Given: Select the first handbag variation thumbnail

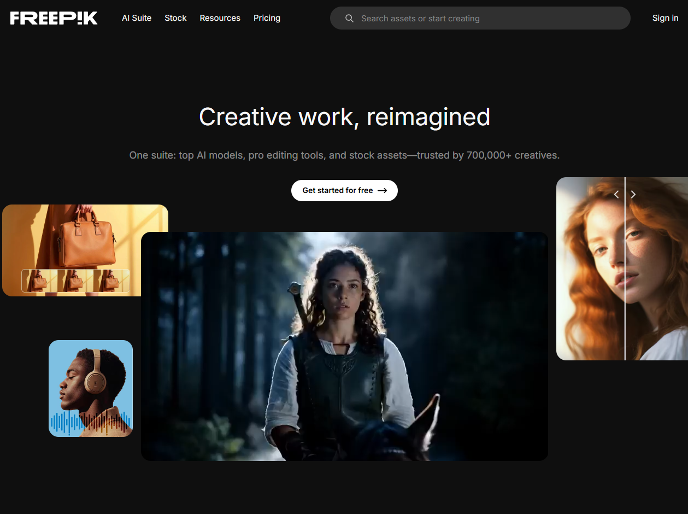Looking at the screenshot, I should click(39, 281).
